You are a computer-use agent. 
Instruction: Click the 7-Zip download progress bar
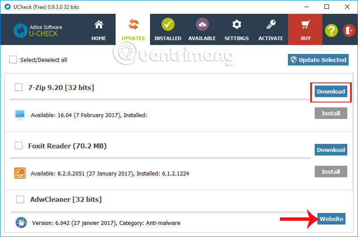[x=160, y=100]
